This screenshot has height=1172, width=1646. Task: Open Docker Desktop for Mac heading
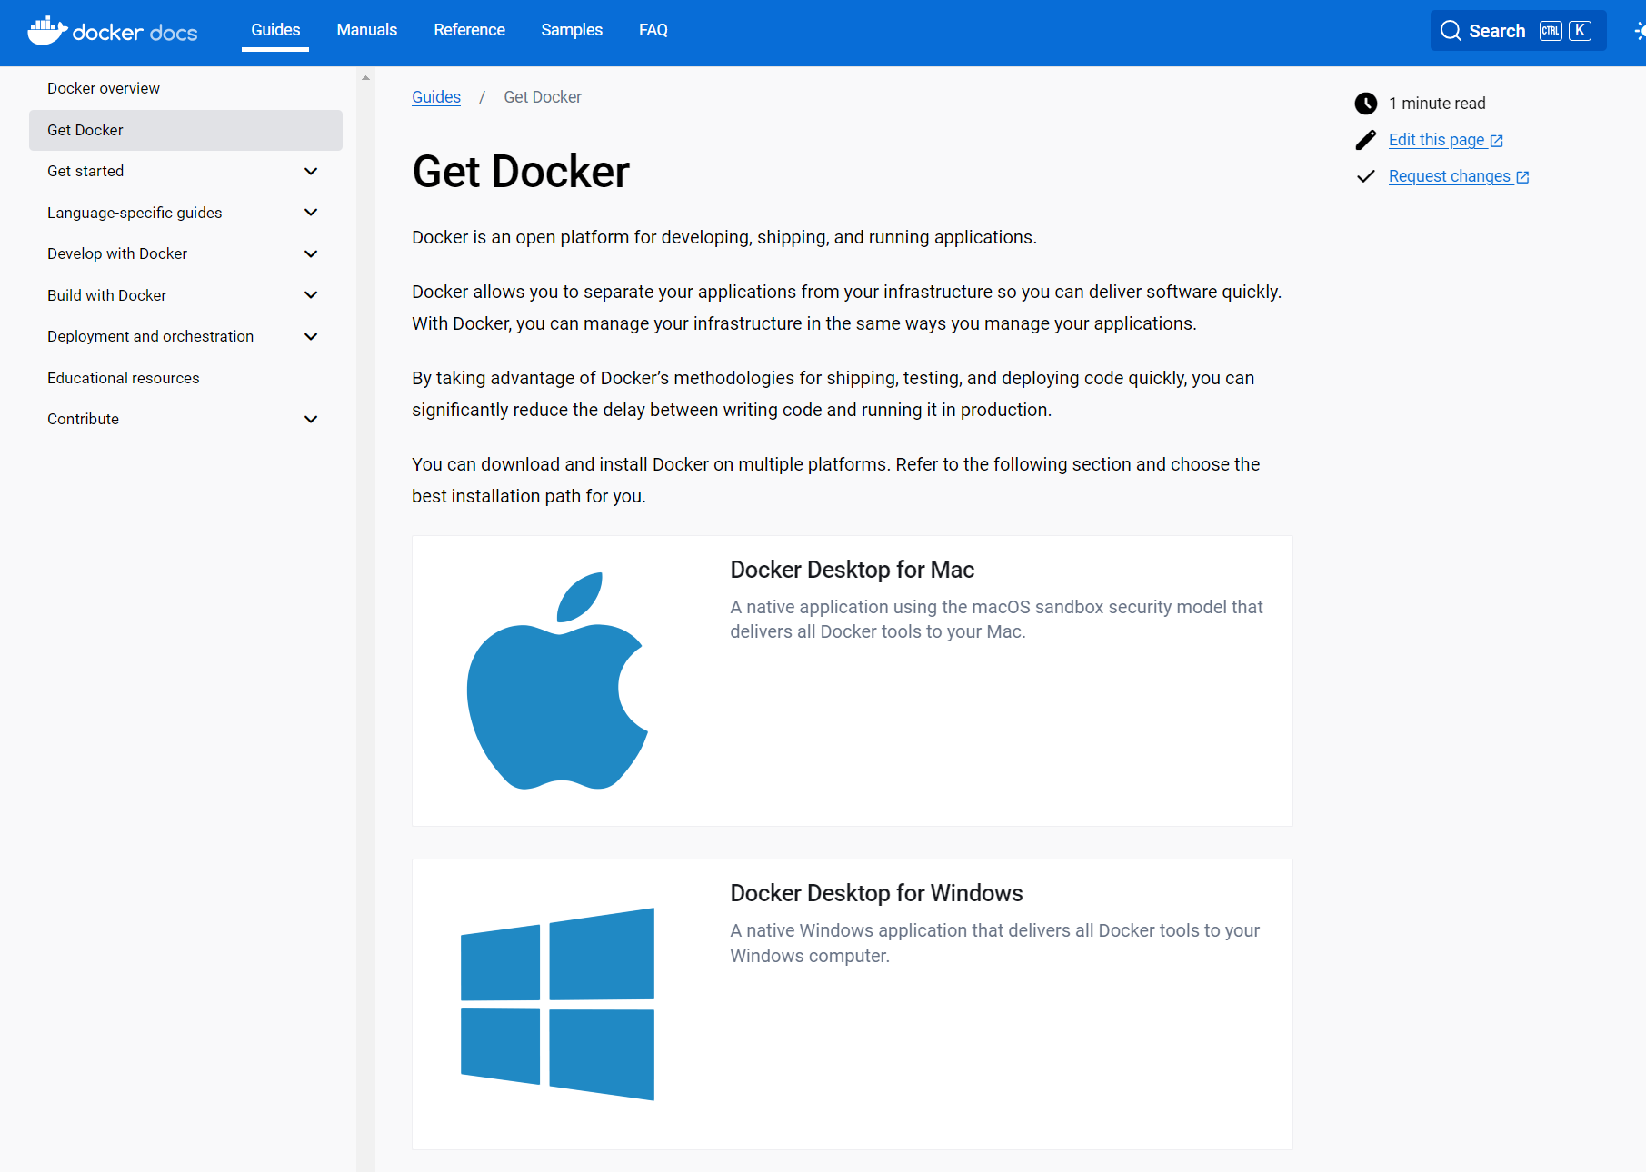click(852, 570)
